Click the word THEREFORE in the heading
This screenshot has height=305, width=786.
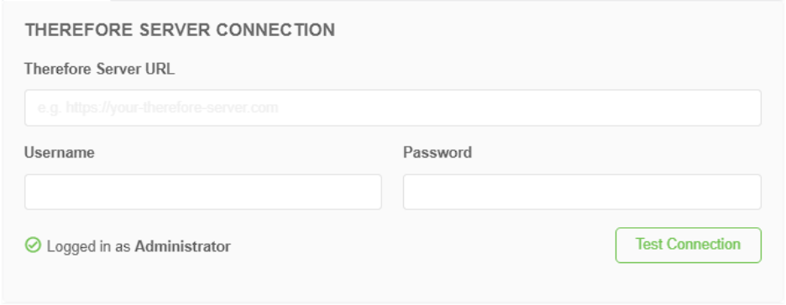click(79, 30)
